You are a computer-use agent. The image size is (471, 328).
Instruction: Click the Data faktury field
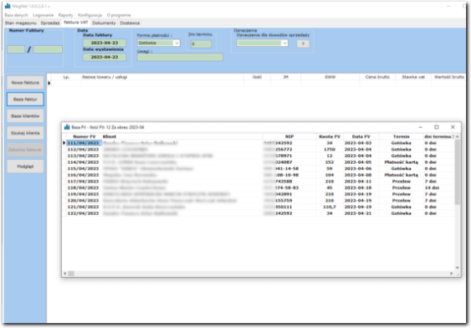[105, 43]
